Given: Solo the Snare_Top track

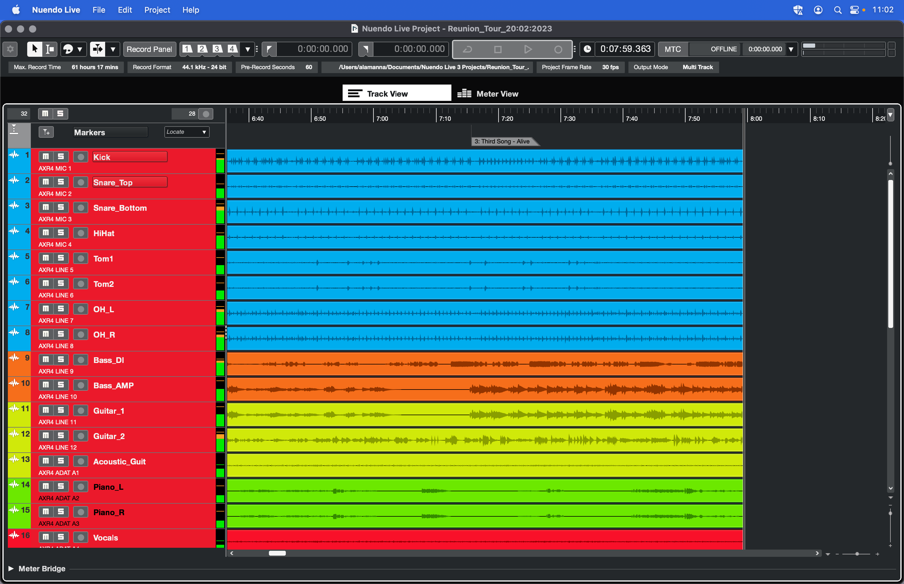Looking at the screenshot, I should tap(61, 182).
